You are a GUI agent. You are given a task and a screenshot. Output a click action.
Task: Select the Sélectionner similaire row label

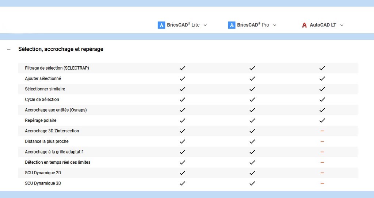[45, 89]
